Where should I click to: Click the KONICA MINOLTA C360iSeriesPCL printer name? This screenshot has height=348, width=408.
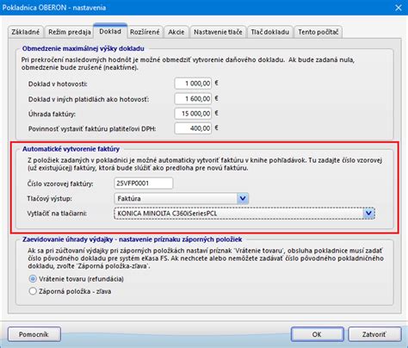167,214
